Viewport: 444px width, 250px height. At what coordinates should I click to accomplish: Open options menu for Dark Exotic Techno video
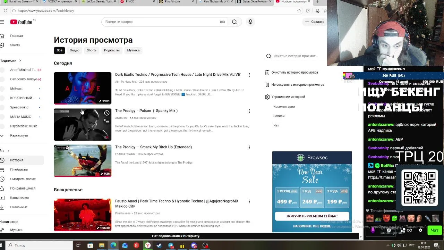249,75
